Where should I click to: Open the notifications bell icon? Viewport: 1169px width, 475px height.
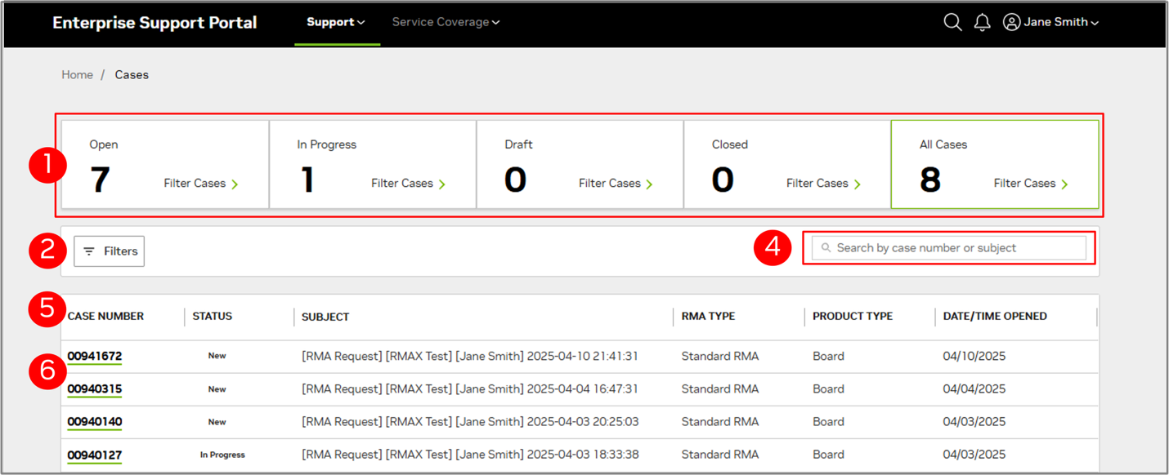[x=983, y=23]
